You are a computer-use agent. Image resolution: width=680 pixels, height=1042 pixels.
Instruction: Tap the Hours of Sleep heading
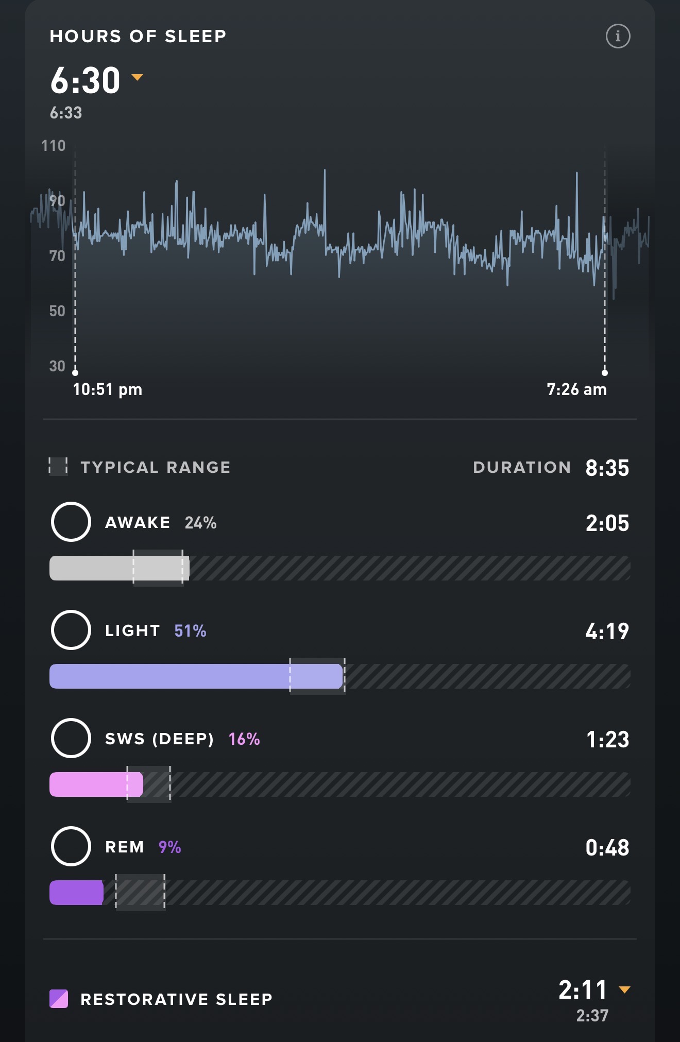point(138,37)
